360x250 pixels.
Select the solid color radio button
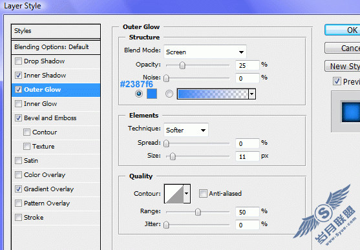(x=139, y=94)
